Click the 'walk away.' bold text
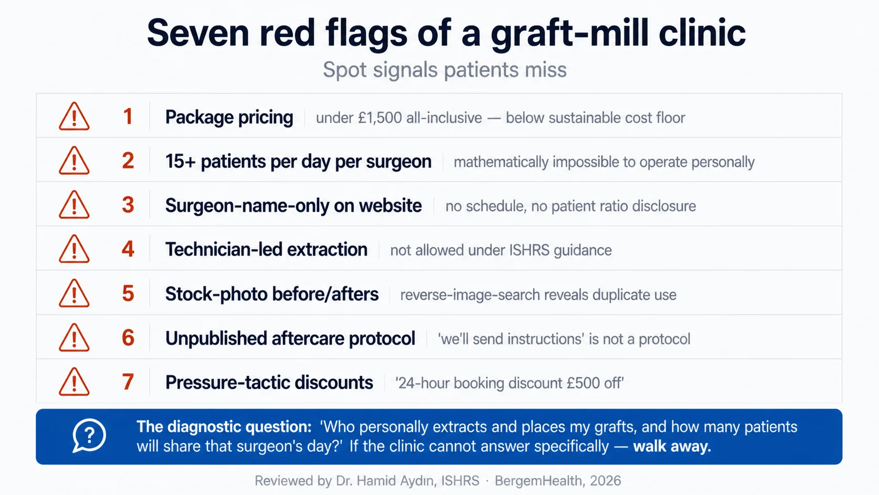 [672, 447]
